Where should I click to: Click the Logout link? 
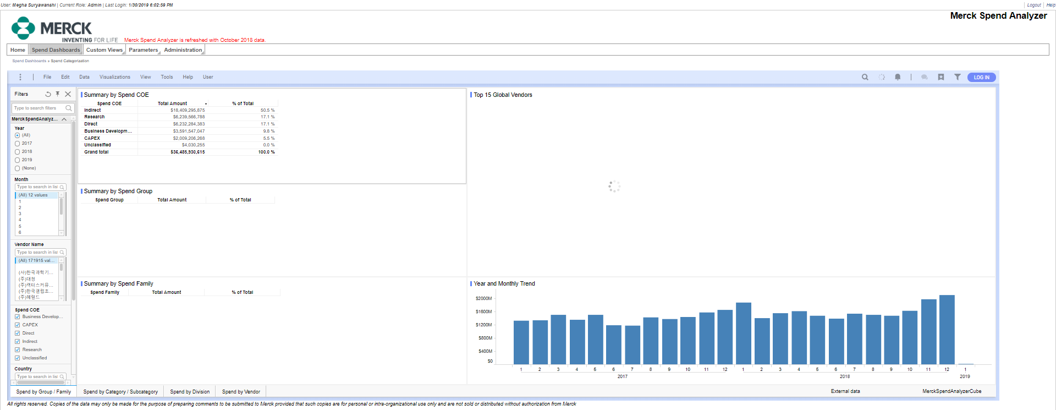coord(1034,5)
